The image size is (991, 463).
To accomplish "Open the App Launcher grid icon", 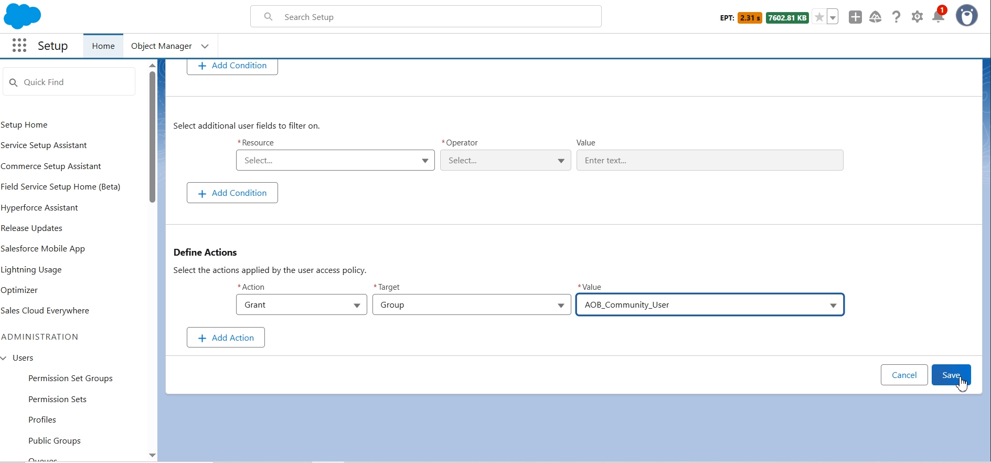I will pyautogui.click(x=19, y=46).
